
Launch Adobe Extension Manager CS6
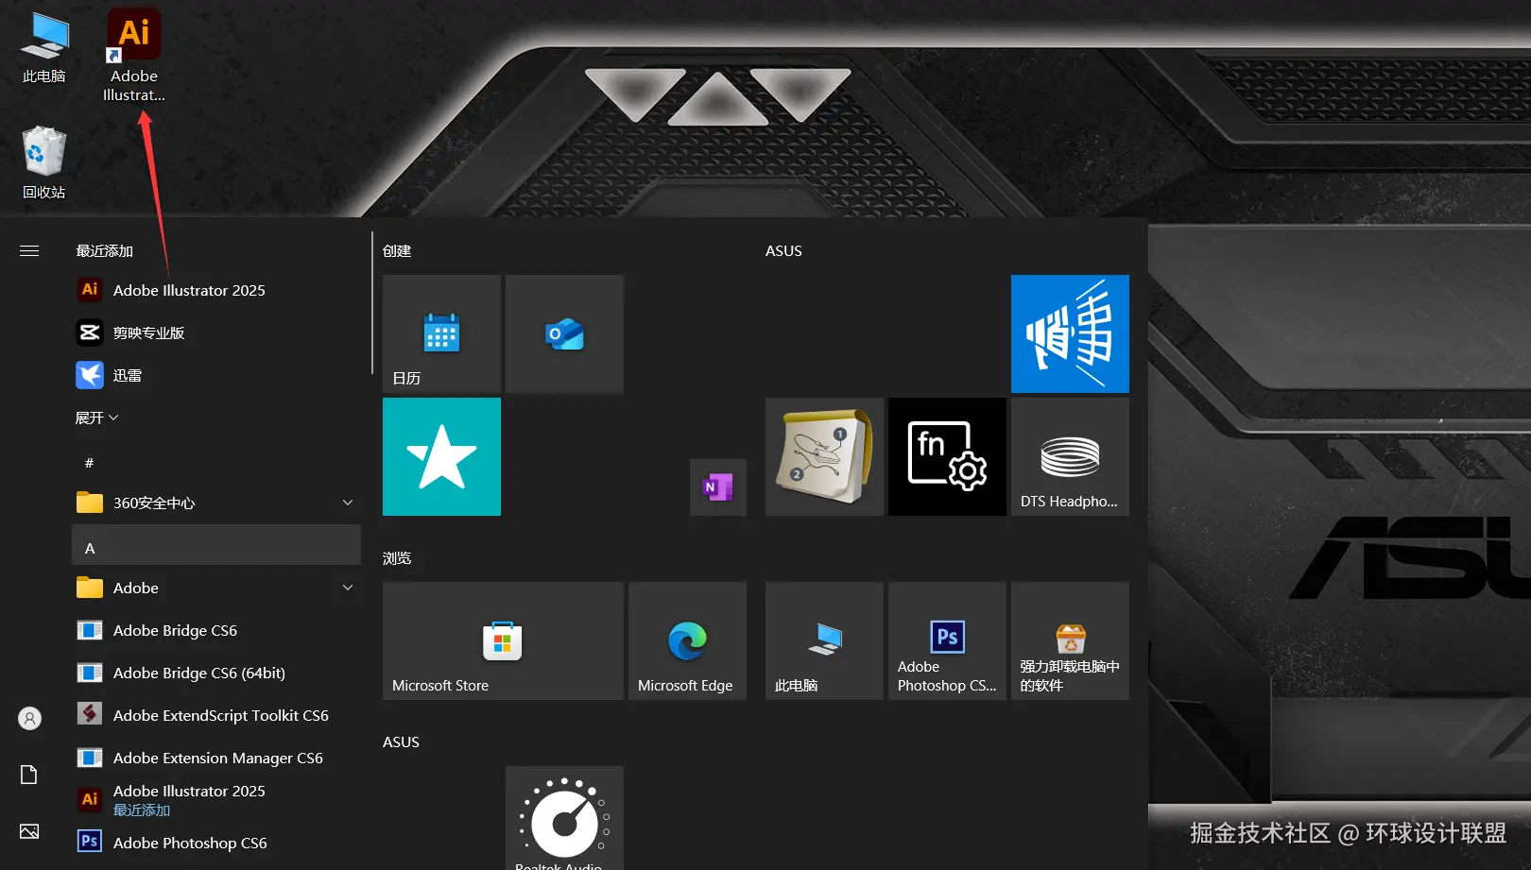point(216,758)
